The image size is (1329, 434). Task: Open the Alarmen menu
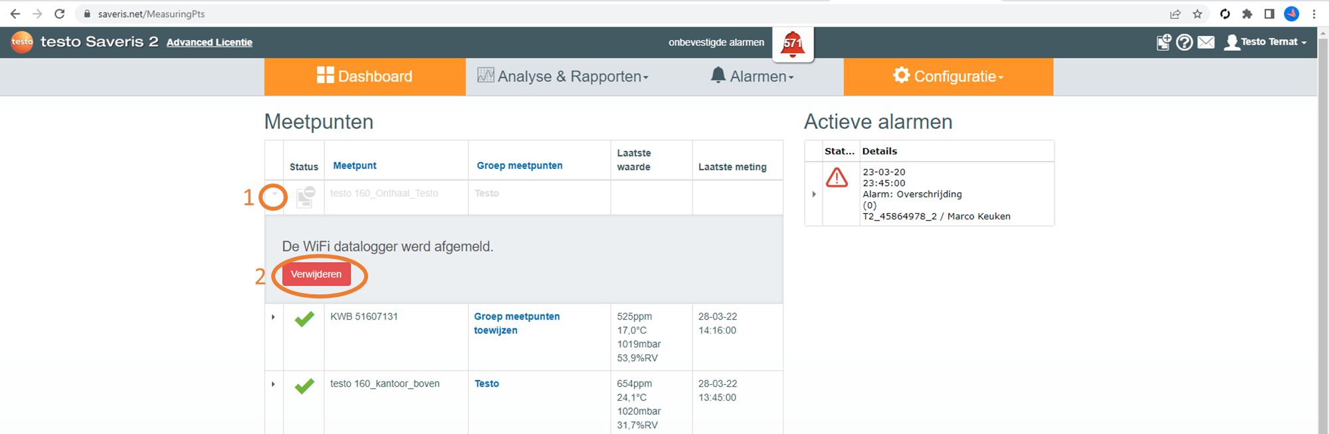pyautogui.click(x=752, y=76)
